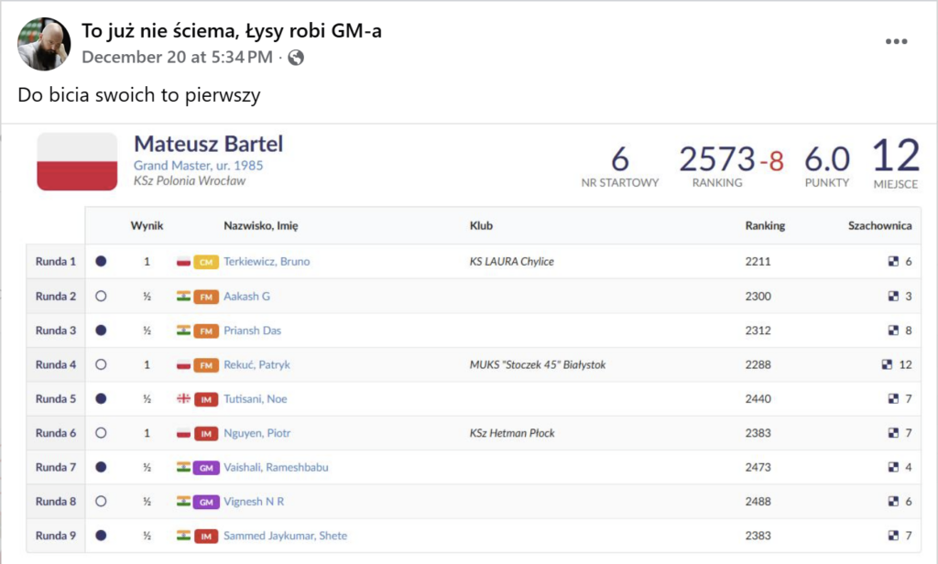Image resolution: width=938 pixels, height=564 pixels.
Task: Click the Georgian flag in Runda 5 row
Action: coord(183,399)
